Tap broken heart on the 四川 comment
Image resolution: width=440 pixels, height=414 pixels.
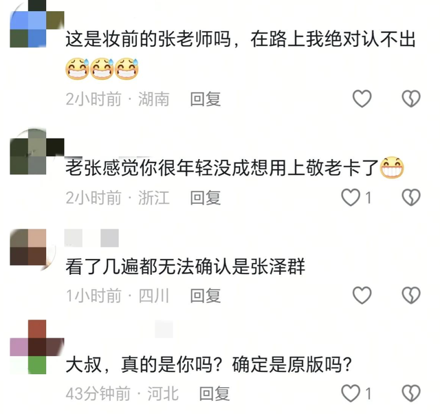(x=411, y=296)
